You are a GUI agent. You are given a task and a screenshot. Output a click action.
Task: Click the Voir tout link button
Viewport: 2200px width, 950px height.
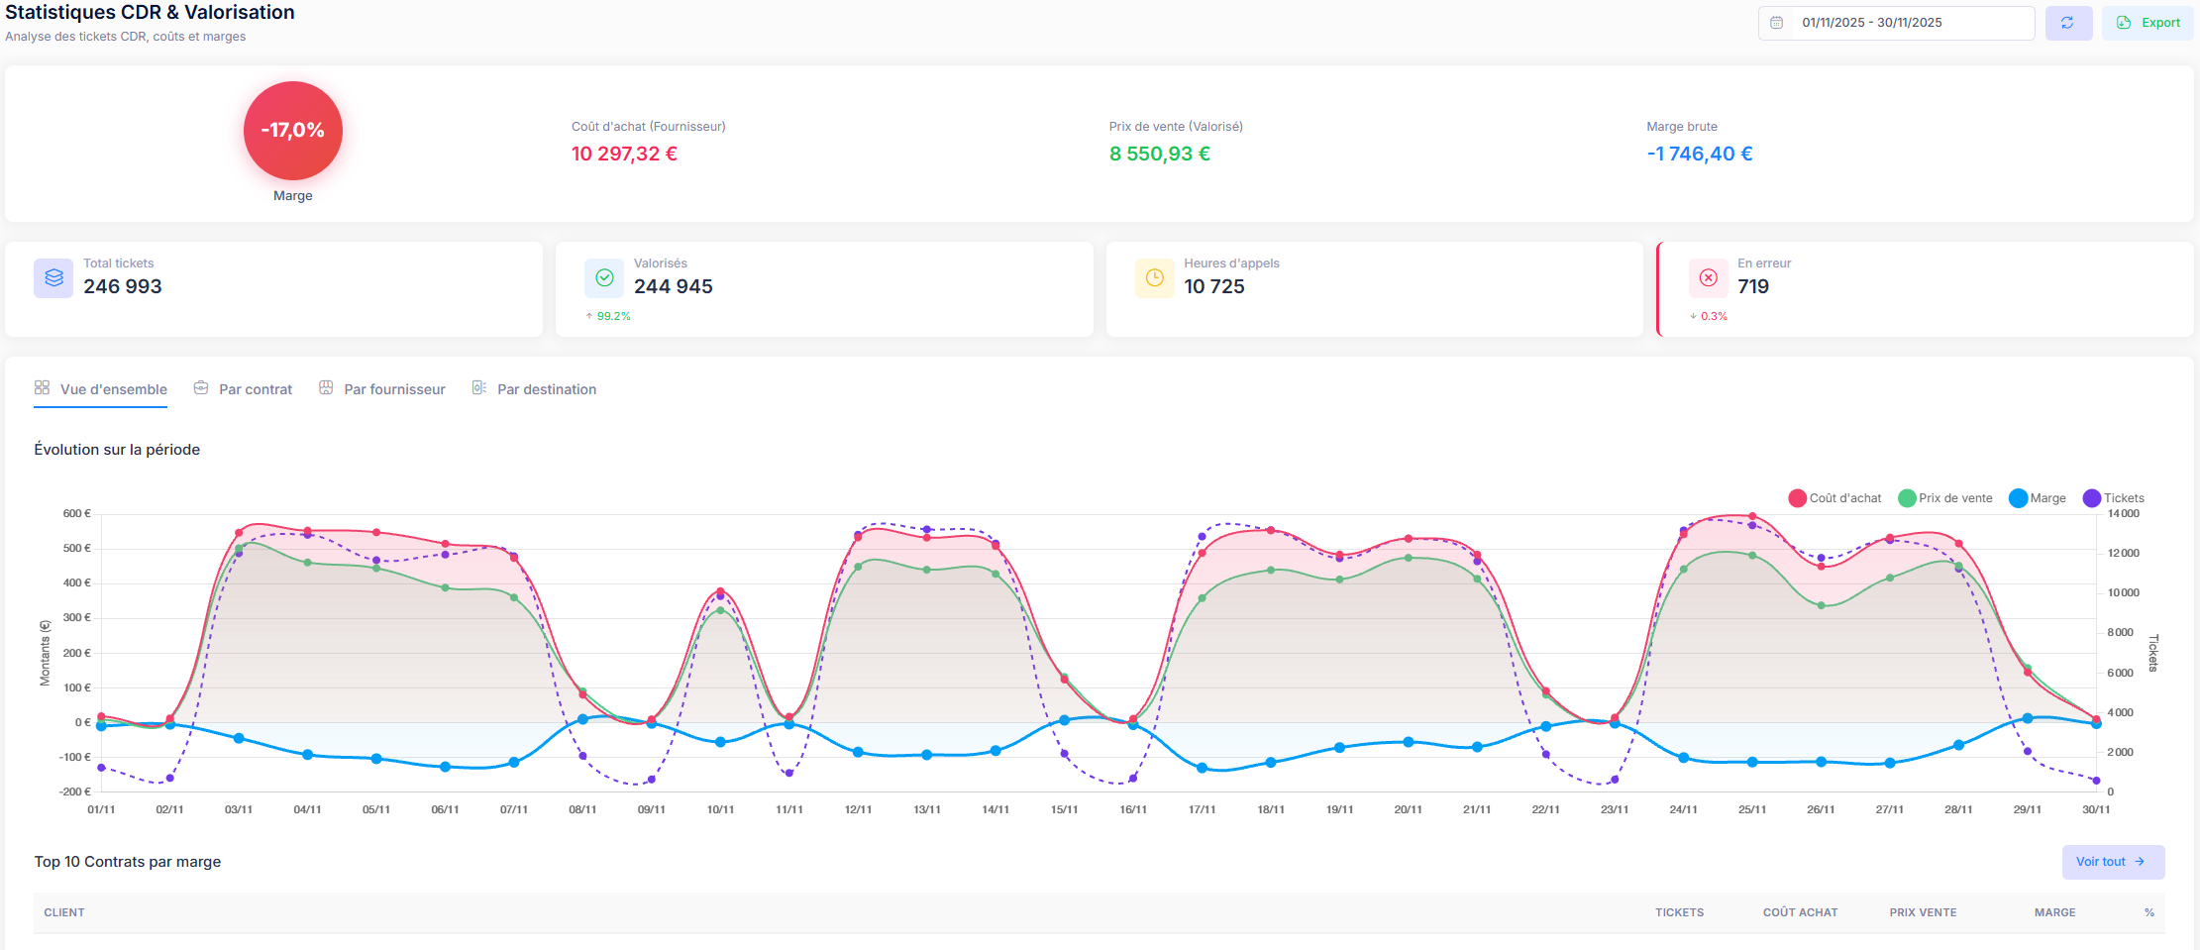[2112, 862]
